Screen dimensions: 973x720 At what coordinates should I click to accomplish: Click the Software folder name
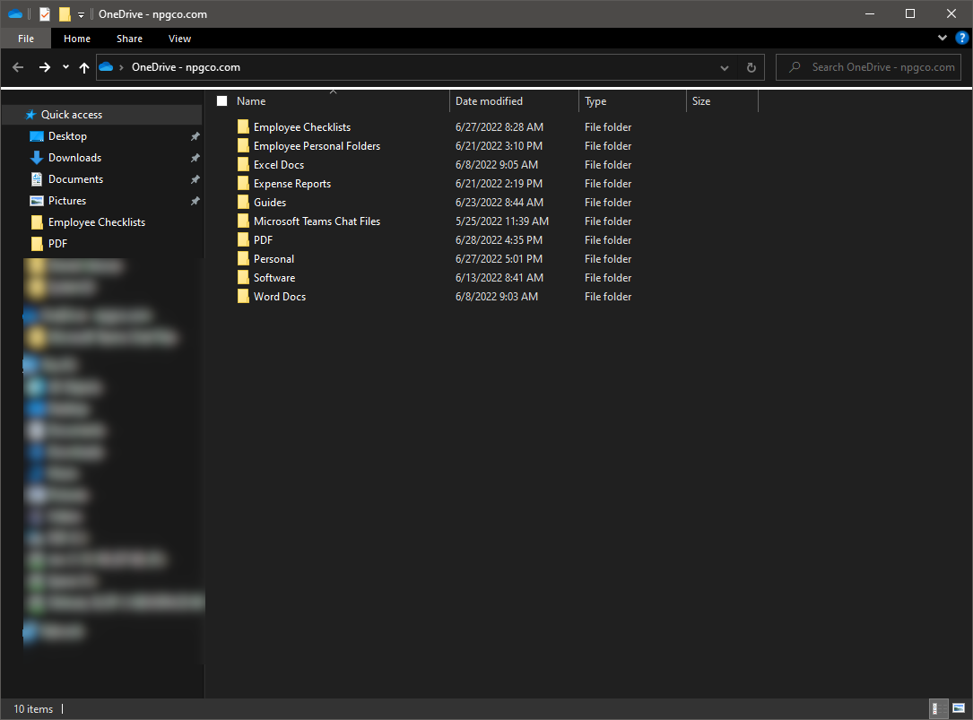pyautogui.click(x=274, y=277)
